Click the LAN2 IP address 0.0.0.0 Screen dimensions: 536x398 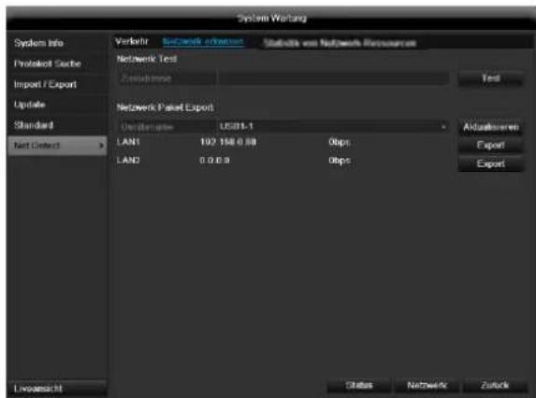[214, 160]
